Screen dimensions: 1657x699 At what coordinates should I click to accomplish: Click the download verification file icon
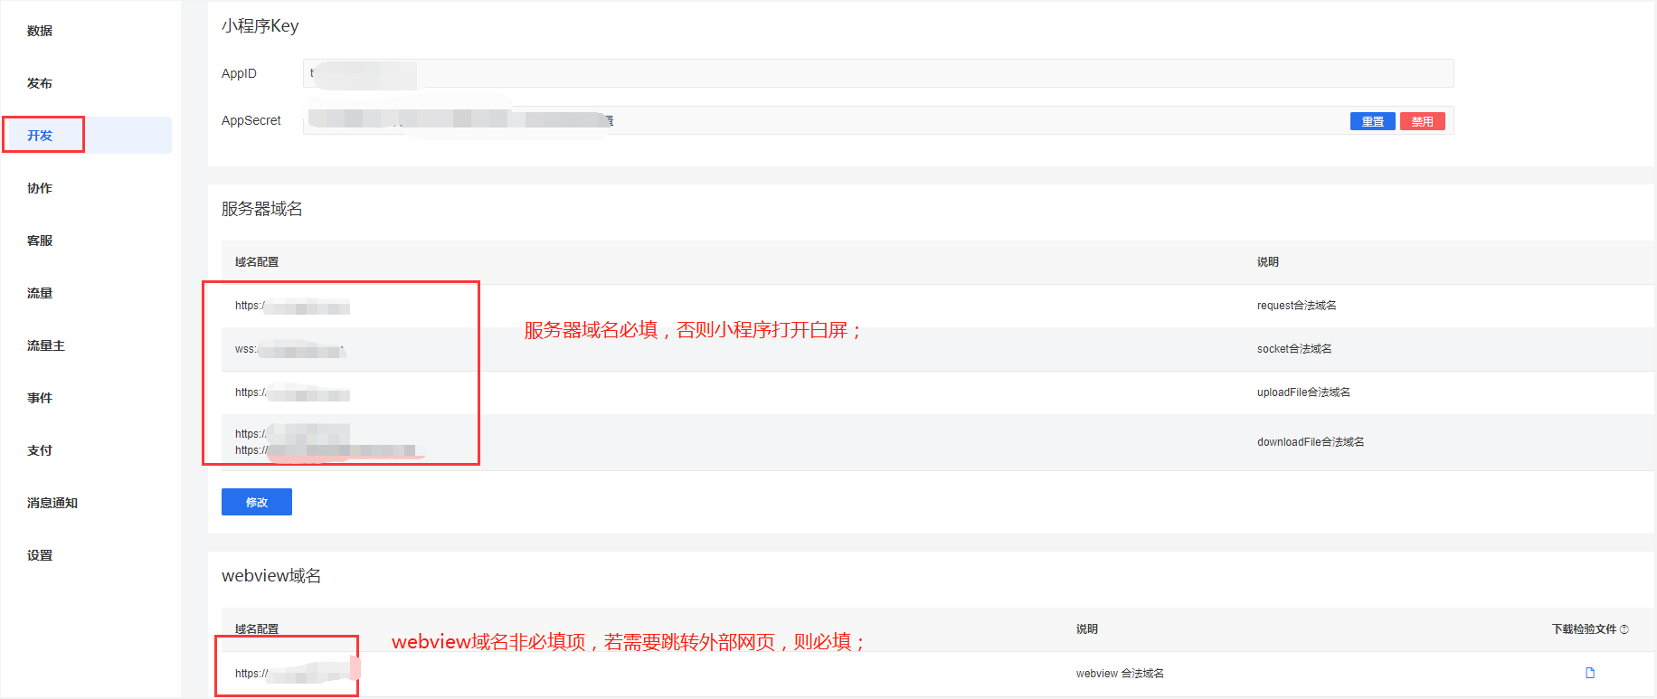pos(1589,673)
